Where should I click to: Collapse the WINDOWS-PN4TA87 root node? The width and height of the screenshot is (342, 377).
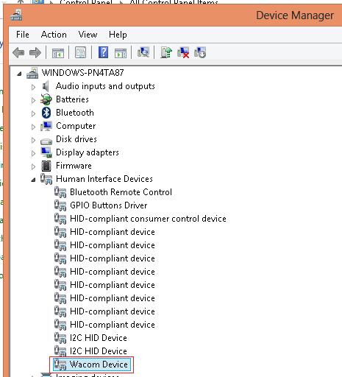(19, 74)
